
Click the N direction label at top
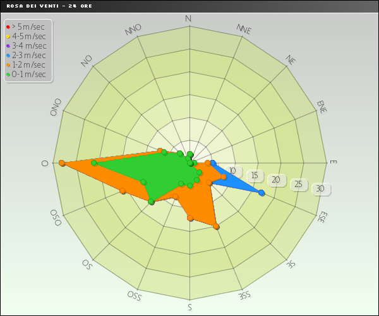click(x=188, y=18)
